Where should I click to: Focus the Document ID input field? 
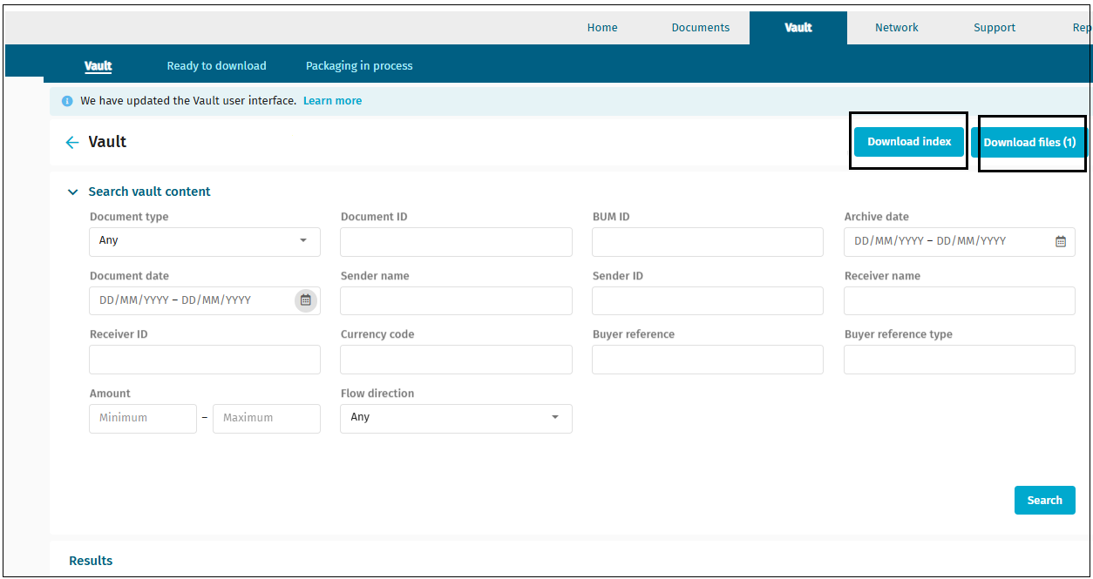pos(456,242)
